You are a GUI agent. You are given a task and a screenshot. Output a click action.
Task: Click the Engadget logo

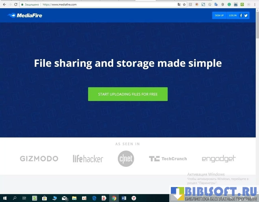(x=219, y=159)
